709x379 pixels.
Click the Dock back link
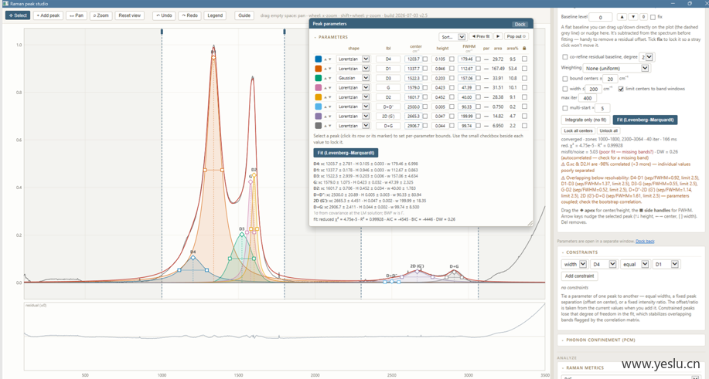[645, 242]
